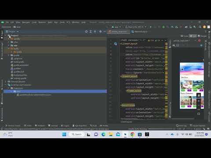Open the Navigate menu
Viewport: 211px width, 158px height.
[26, 22]
